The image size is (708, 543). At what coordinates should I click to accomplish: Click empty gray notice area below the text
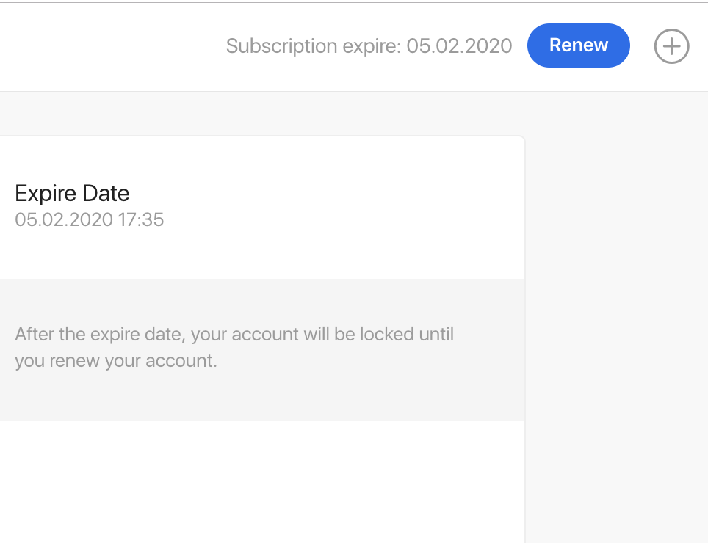click(257, 398)
